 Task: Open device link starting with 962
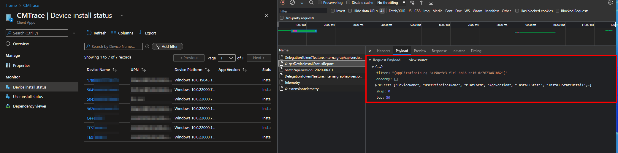103,109
